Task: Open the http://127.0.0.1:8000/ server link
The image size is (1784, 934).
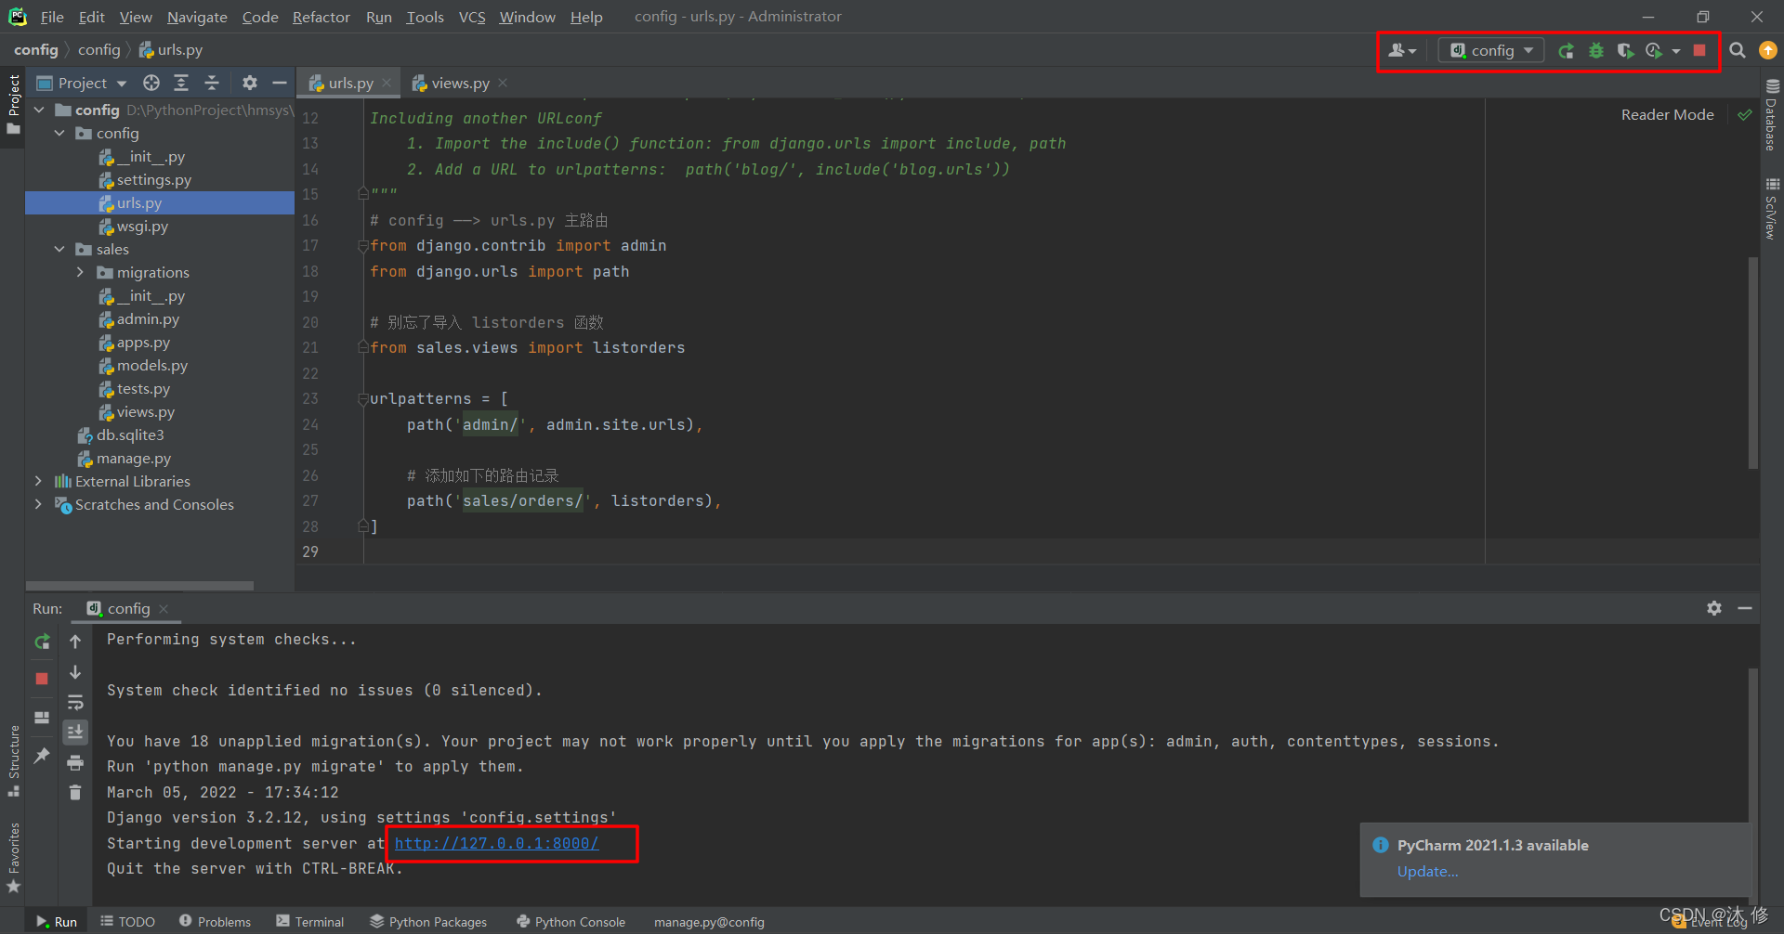Action: tap(496, 843)
